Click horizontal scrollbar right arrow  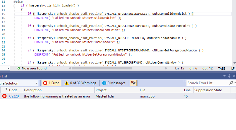(x=166, y=68)
